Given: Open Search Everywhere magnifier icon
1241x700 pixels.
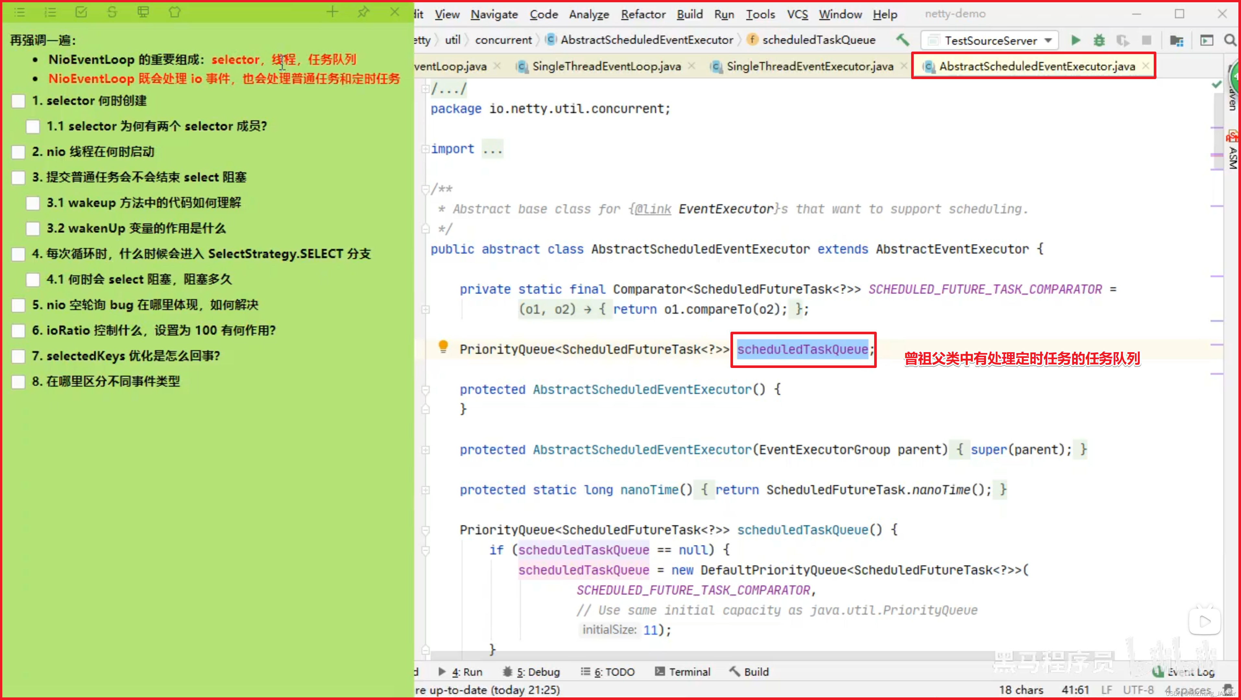Looking at the screenshot, I should coord(1230,41).
